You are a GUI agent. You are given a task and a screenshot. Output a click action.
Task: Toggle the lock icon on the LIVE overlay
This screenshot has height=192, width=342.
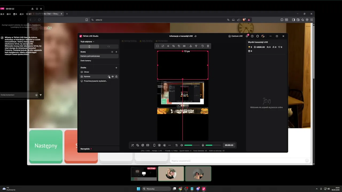coord(33,9)
